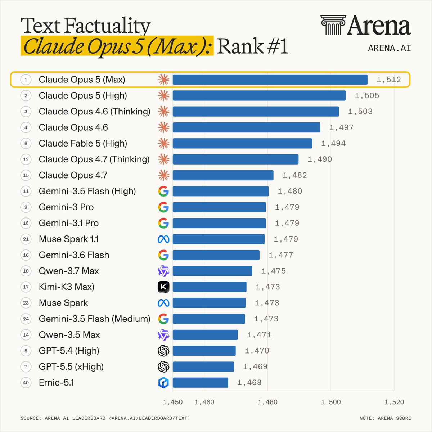432x432 pixels.
Task: Click the Anthropic icon beside Claude Fable 5 (High)
Action: pyautogui.click(x=163, y=143)
